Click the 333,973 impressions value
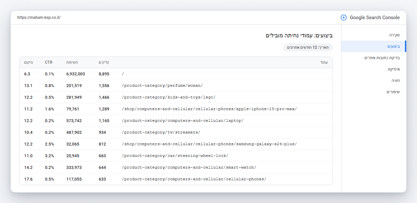This screenshot has width=417, height=203. pyautogui.click(x=74, y=168)
